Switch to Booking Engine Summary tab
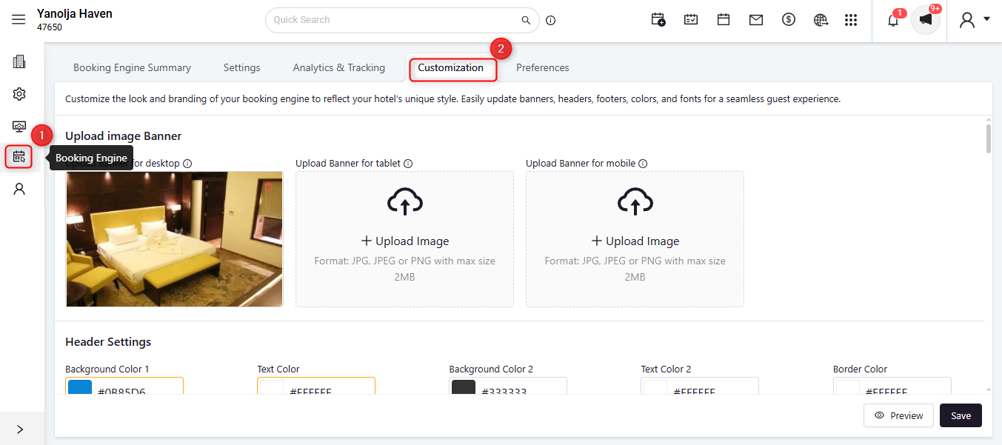The width and height of the screenshot is (1002, 445). pyautogui.click(x=132, y=67)
